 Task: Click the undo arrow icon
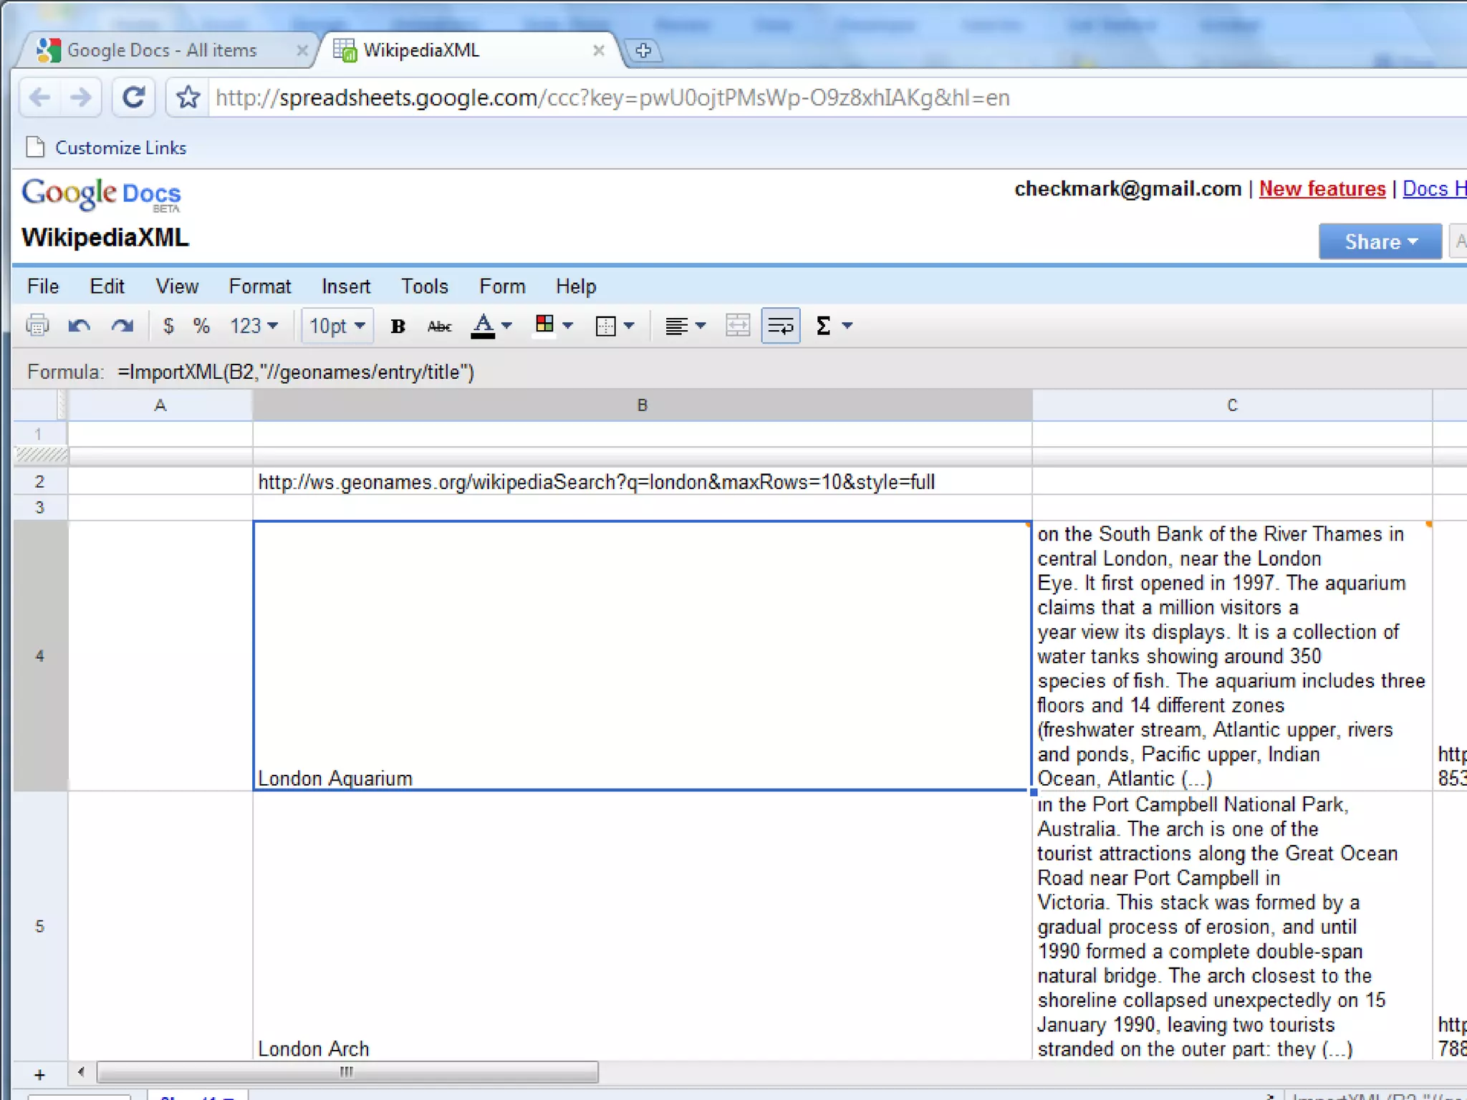[79, 326]
